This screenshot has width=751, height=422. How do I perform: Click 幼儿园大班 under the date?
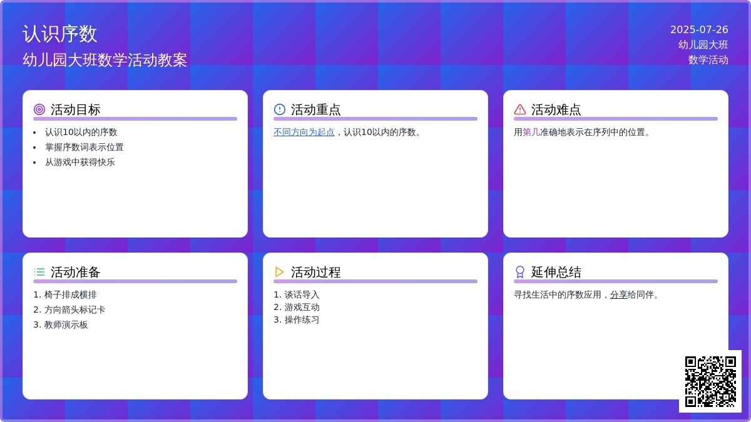coord(703,44)
